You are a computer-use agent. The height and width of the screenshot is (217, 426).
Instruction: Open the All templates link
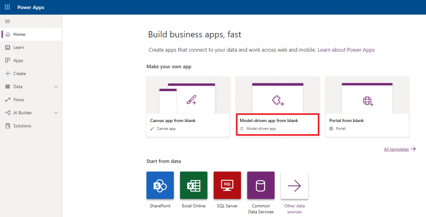396,149
